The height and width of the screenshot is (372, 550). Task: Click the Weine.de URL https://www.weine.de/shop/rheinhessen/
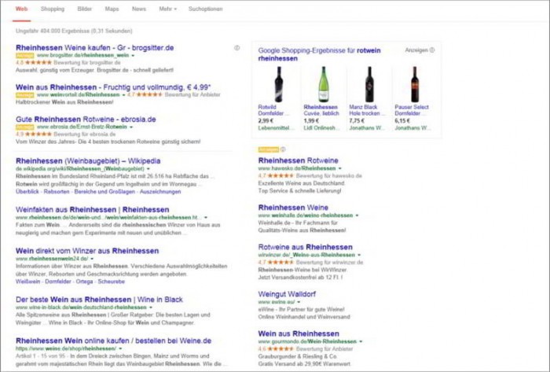(65, 348)
